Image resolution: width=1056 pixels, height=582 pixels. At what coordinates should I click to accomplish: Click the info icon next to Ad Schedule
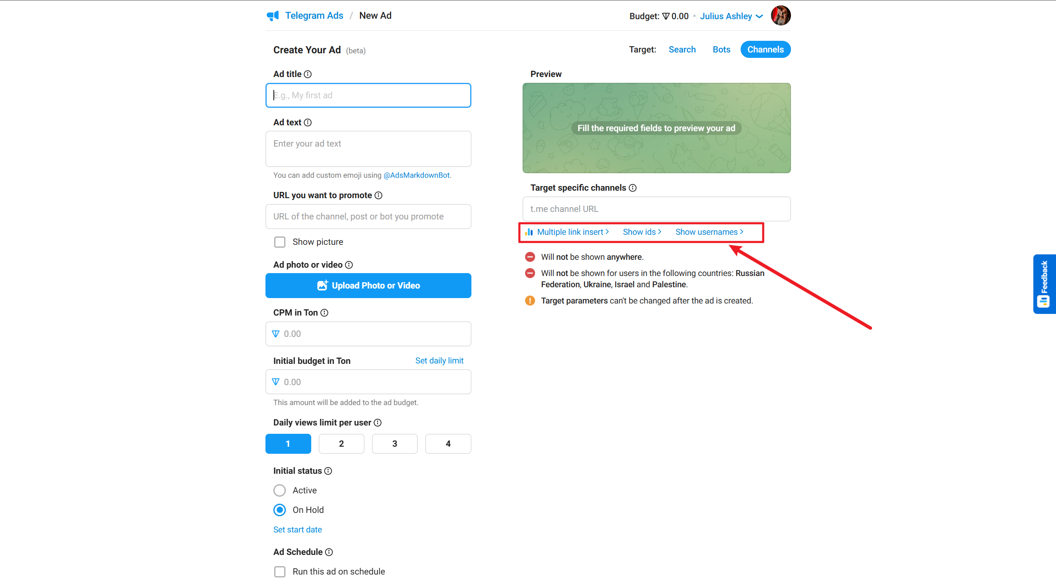point(329,552)
